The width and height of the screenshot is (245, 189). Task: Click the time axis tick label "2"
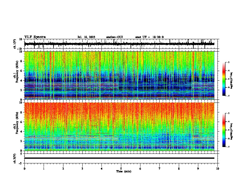coord(63,169)
